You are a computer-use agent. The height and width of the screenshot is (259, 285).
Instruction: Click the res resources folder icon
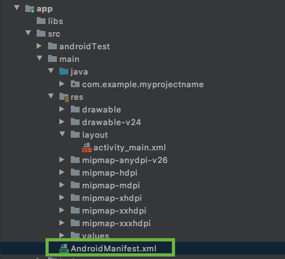coord(64,97)
